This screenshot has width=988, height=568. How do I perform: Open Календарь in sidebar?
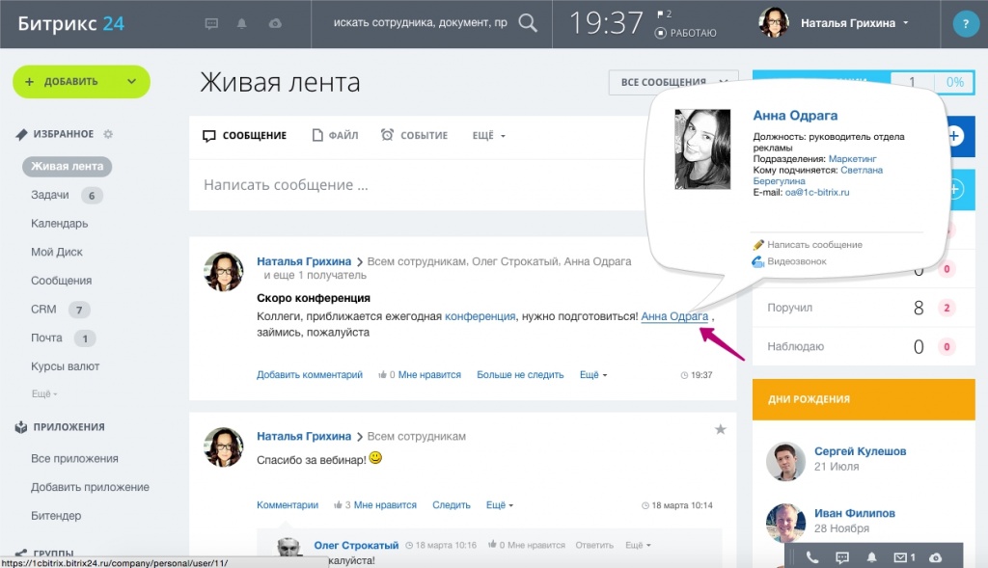[x=59, y=224]
